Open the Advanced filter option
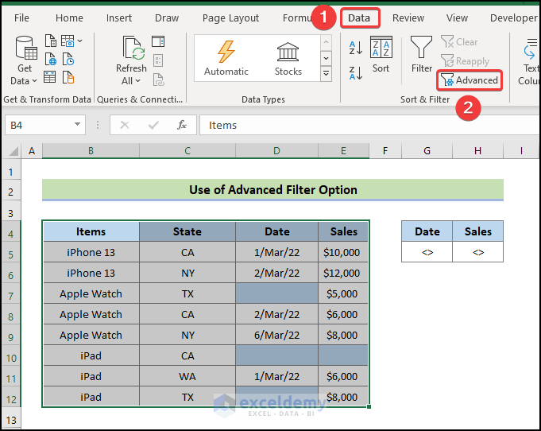Viewport: 541px width, 431px height. (470, 80)
